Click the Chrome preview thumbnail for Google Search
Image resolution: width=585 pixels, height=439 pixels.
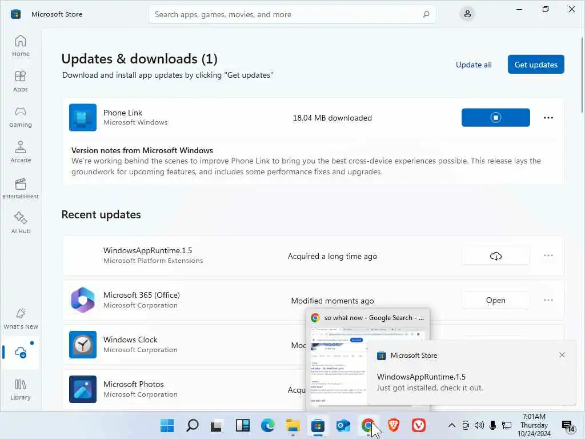[x=338, y=366]
